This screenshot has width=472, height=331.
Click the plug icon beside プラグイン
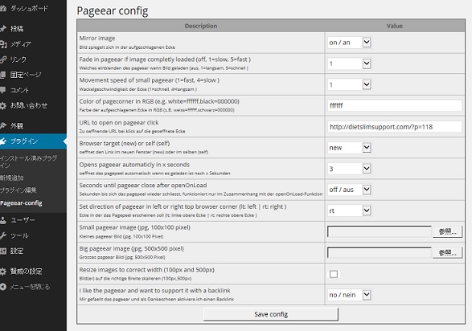tap(3, 141)
